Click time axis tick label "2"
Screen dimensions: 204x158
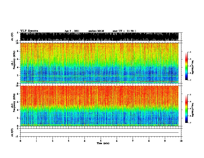[x=53, y=141]
